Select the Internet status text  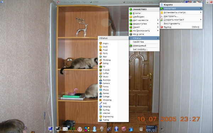[x=106, y=113]
